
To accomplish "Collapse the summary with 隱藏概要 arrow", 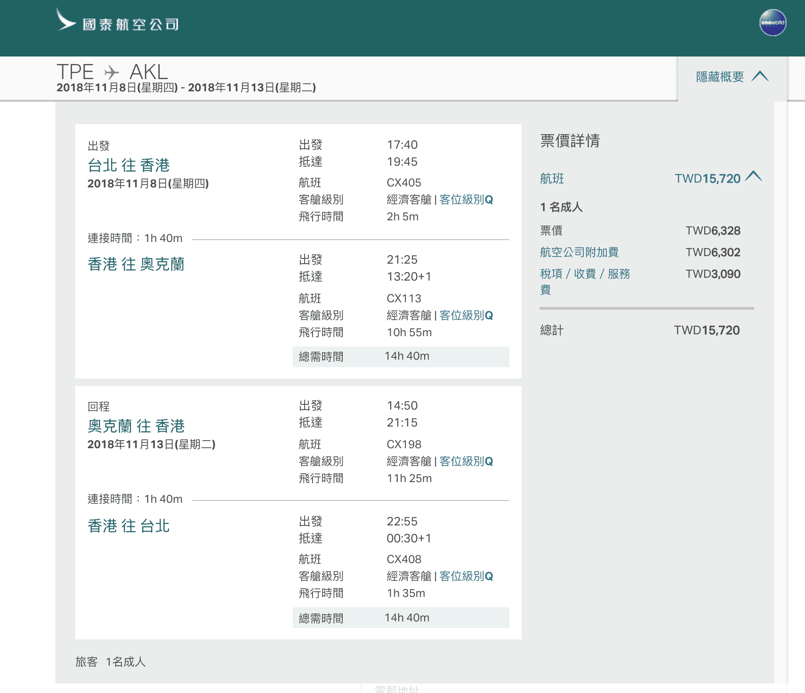I will 760,76.
